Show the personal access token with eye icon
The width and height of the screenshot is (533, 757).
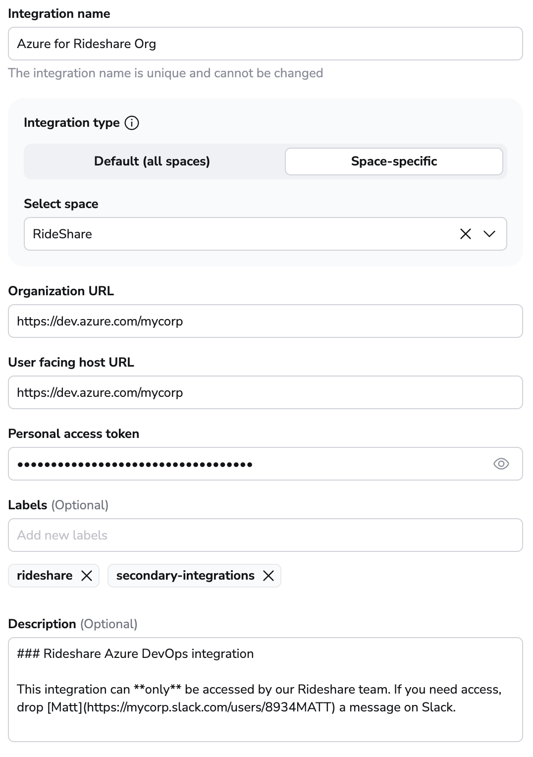(x=501, y=464)
